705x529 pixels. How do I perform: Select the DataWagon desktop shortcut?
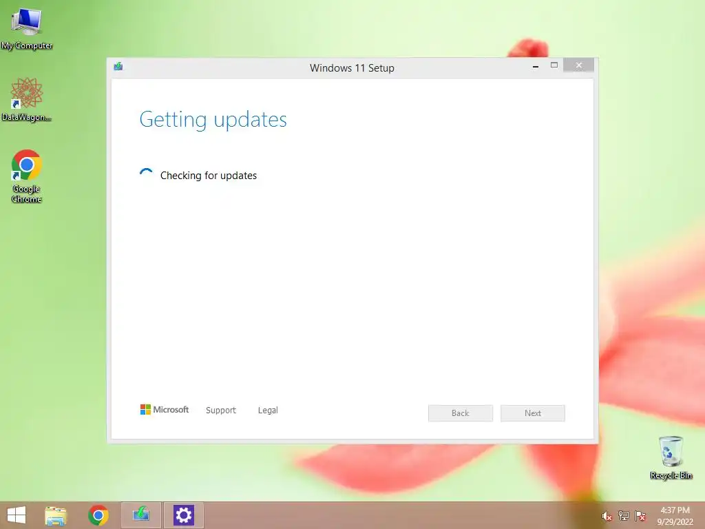26,99
